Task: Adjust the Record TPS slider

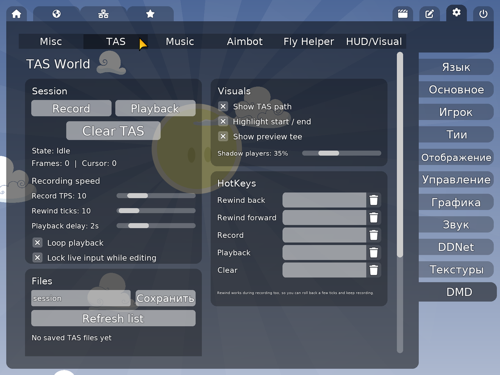Action: coord(156,196)
